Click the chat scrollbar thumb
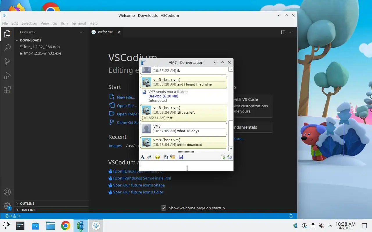This screenshot has width=372, height=232. coord(231,133)
